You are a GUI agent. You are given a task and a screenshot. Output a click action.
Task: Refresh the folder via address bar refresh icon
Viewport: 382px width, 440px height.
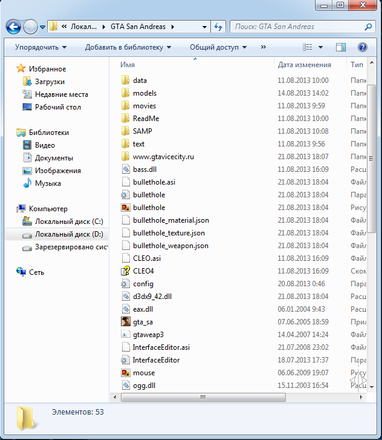[218, 27]
